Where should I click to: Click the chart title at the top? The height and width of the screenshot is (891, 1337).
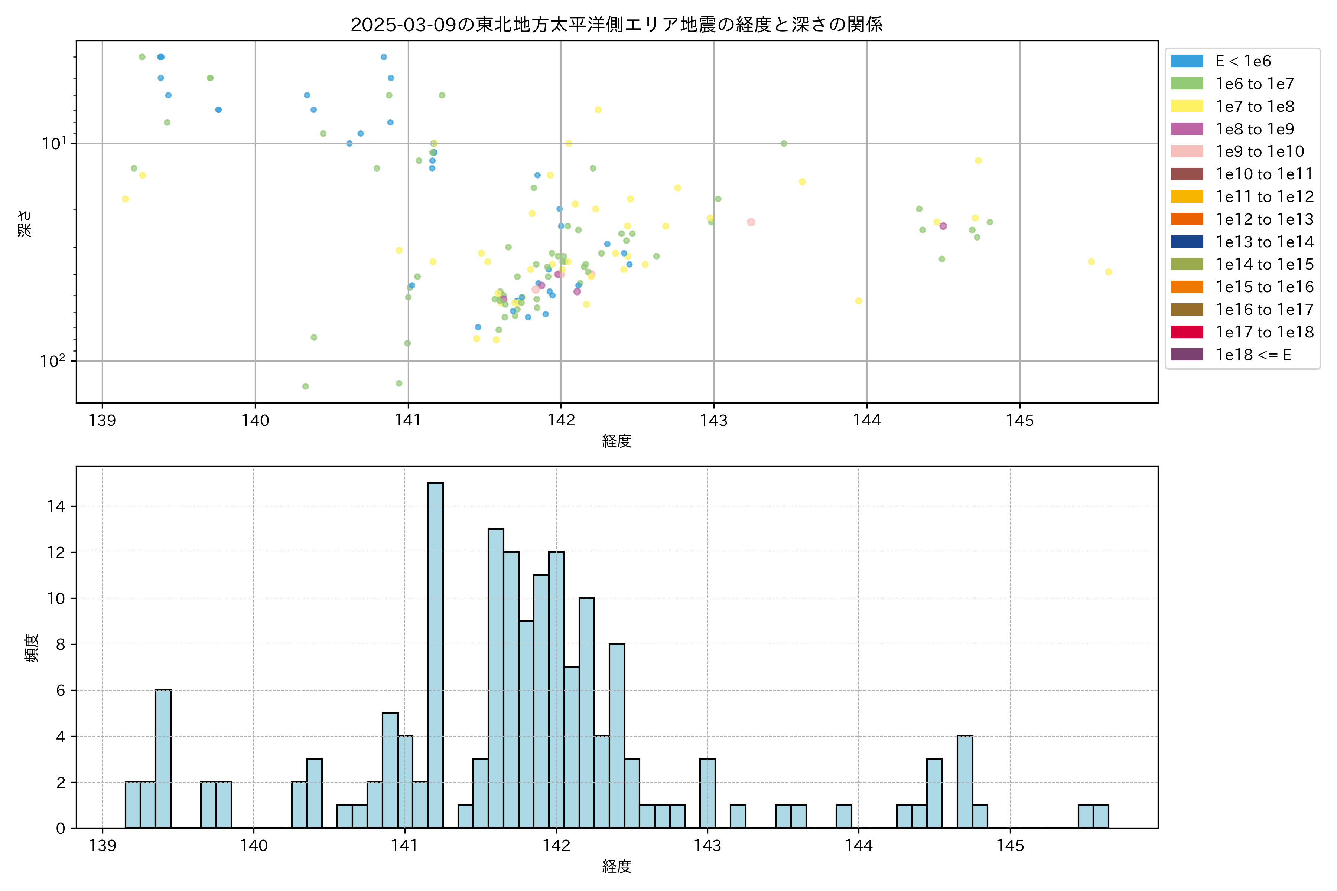(x=616, y=25)
